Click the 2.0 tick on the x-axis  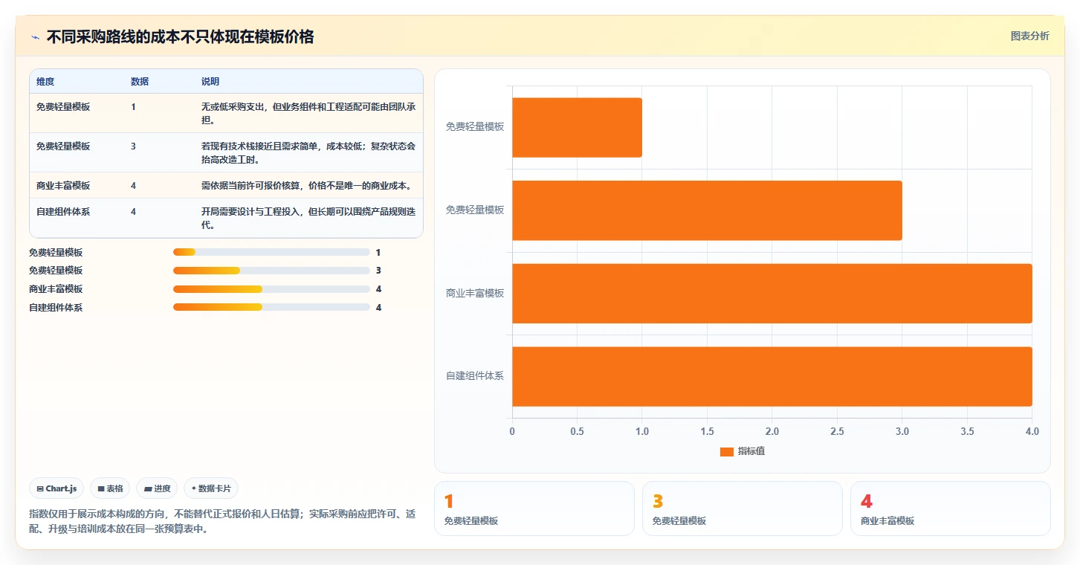point(772,431)
